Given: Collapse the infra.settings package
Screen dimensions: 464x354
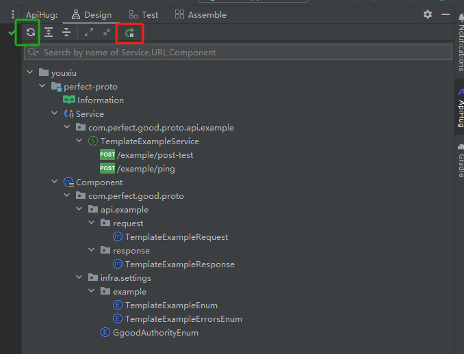Looking at the screenshot, I should [x=79, y=277].
